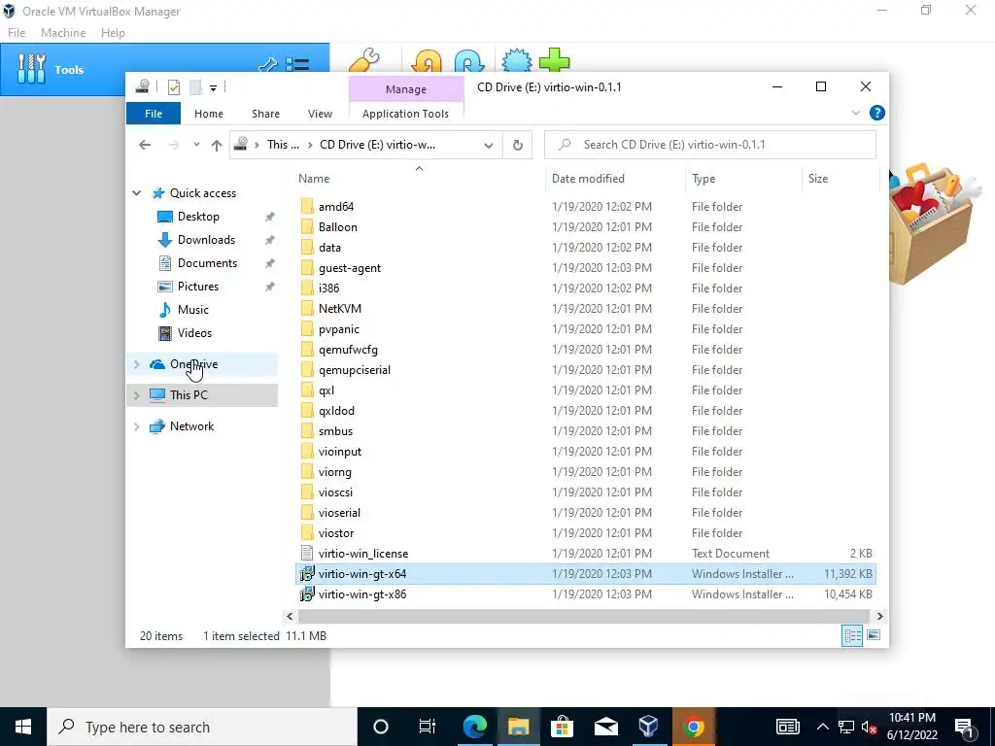Expand the This PC tree node
Viewport: 995px width, 746px height.
tap(136, 395)
